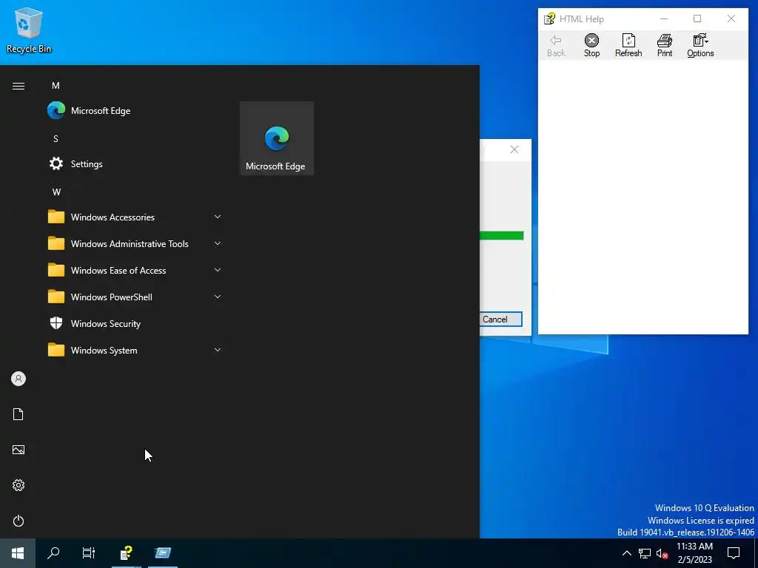Click the Windows Start button

click(x=18, y=553)
